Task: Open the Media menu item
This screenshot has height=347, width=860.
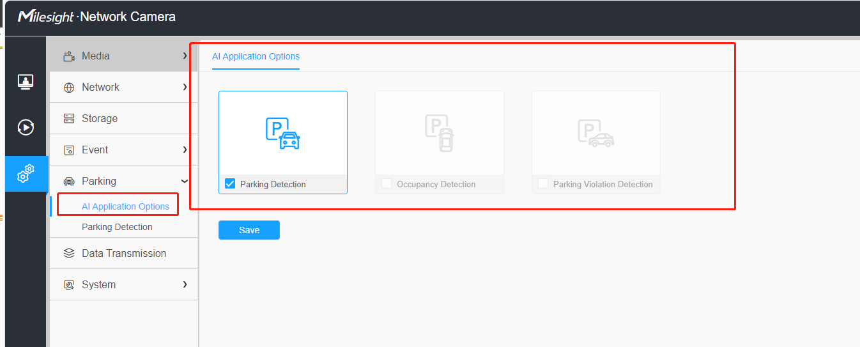Action: [124, 56]
